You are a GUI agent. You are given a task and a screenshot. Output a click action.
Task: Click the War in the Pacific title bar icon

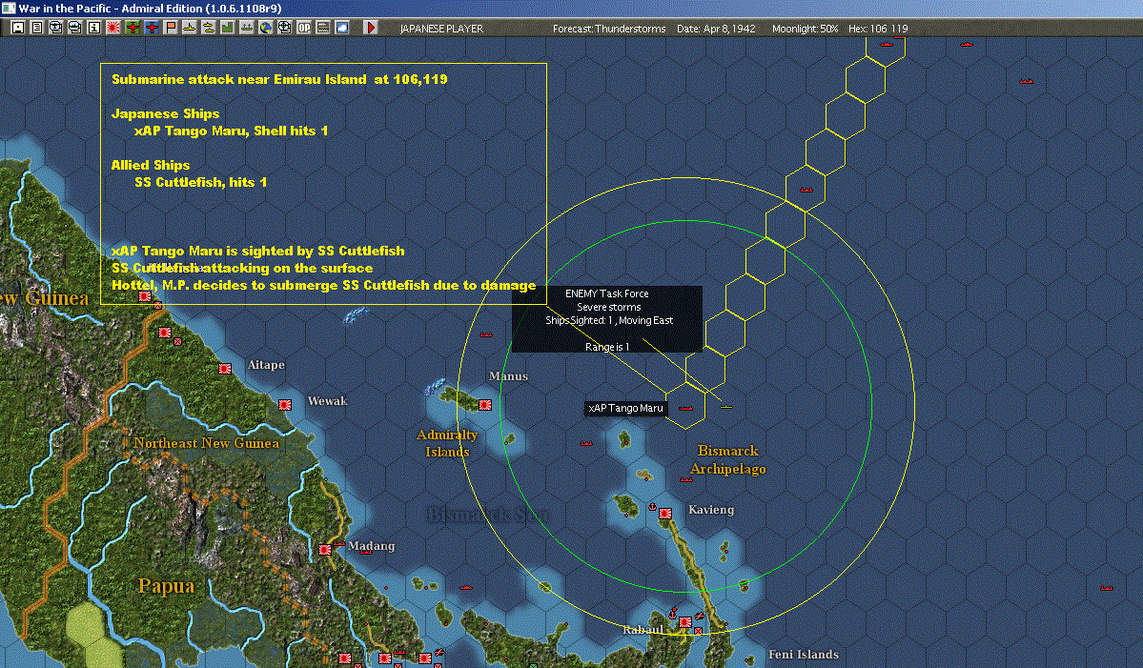pyautogui.click(x=8, y=8)
